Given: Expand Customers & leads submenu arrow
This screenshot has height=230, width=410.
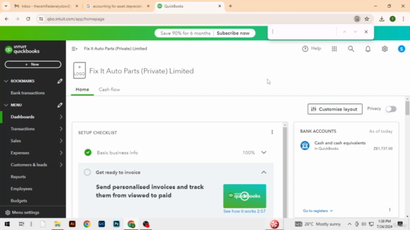Looking at the screenshot, I should (x=61, y=165).
